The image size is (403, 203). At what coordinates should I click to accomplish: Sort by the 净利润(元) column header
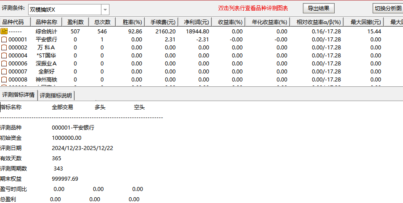point(196,22)
